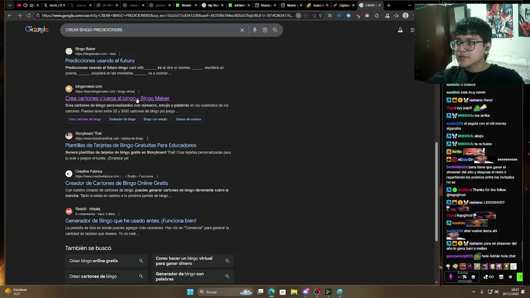Clear the Google search box text

pos(242,30)
